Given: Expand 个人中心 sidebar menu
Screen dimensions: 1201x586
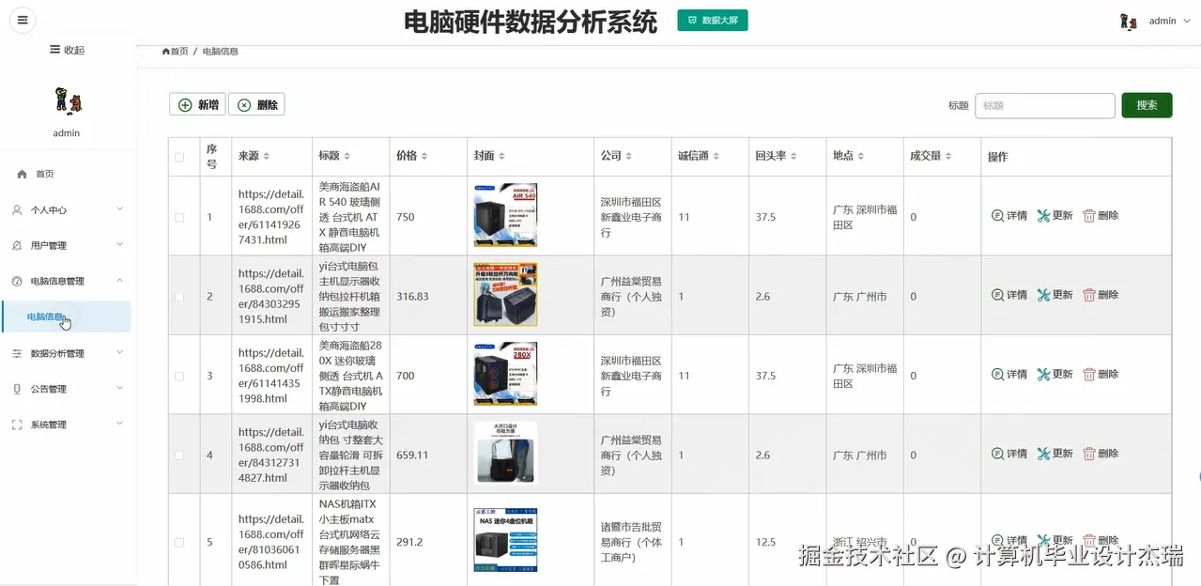Looking at the screenshot, I should (68, 209).
